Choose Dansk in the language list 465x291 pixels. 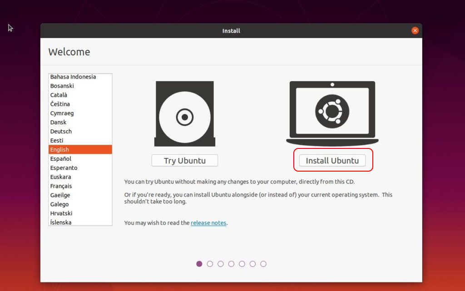[58, 122]
